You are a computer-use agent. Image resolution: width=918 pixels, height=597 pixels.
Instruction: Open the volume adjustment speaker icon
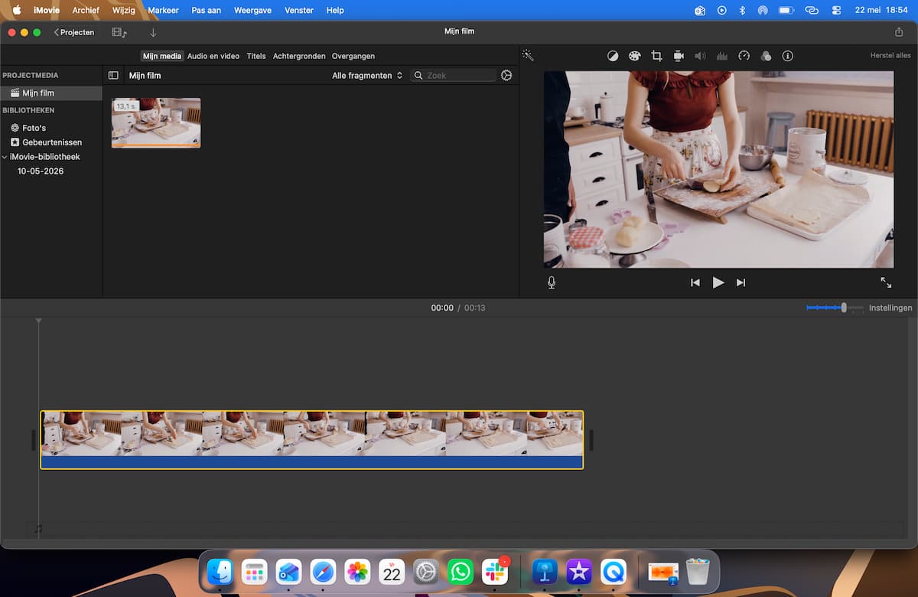coord(699,56)
